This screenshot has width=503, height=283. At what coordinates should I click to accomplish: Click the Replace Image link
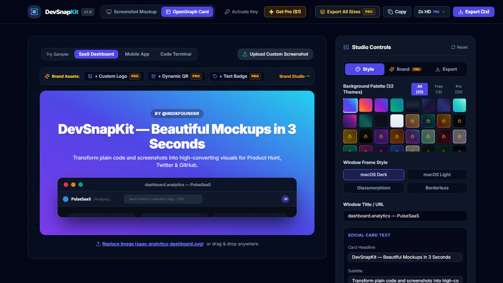coord(153,244)
